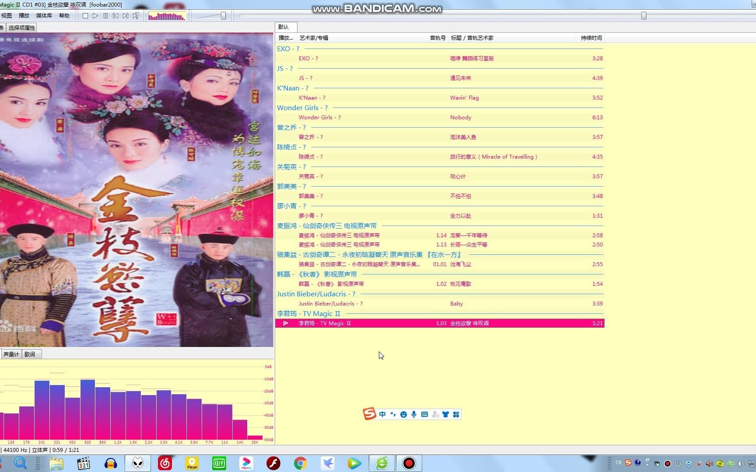The height and width of the screenshot is (472, 756).
Task: Open the 媒体库 menu
Action: [44, 16]
